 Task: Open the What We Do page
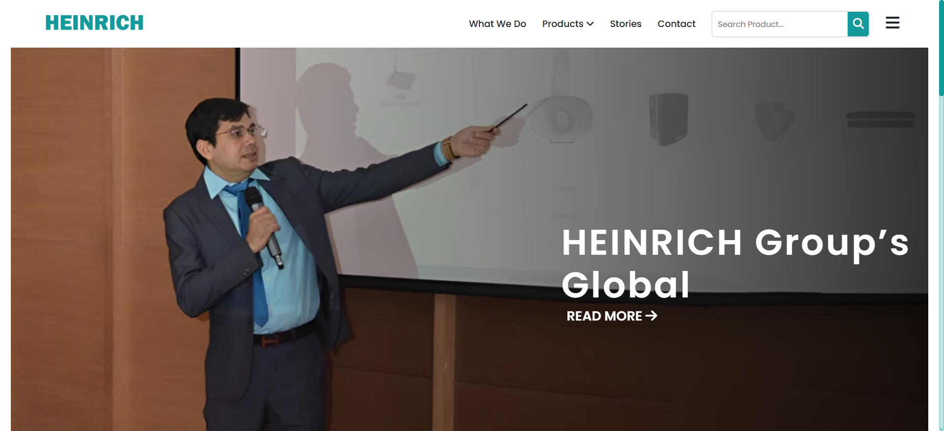pos(497,24)
